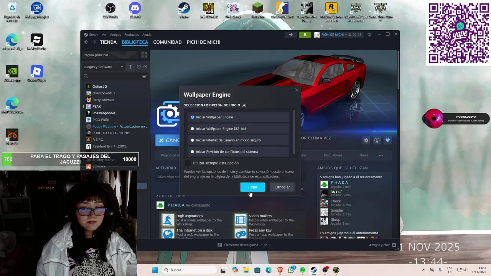Screen dimensions: 491x276
Task: Click the High aspirations achievement icon
Action: tap(168, 220)
